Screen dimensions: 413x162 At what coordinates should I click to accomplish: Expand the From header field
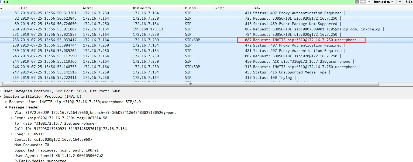tap(11, 118)
